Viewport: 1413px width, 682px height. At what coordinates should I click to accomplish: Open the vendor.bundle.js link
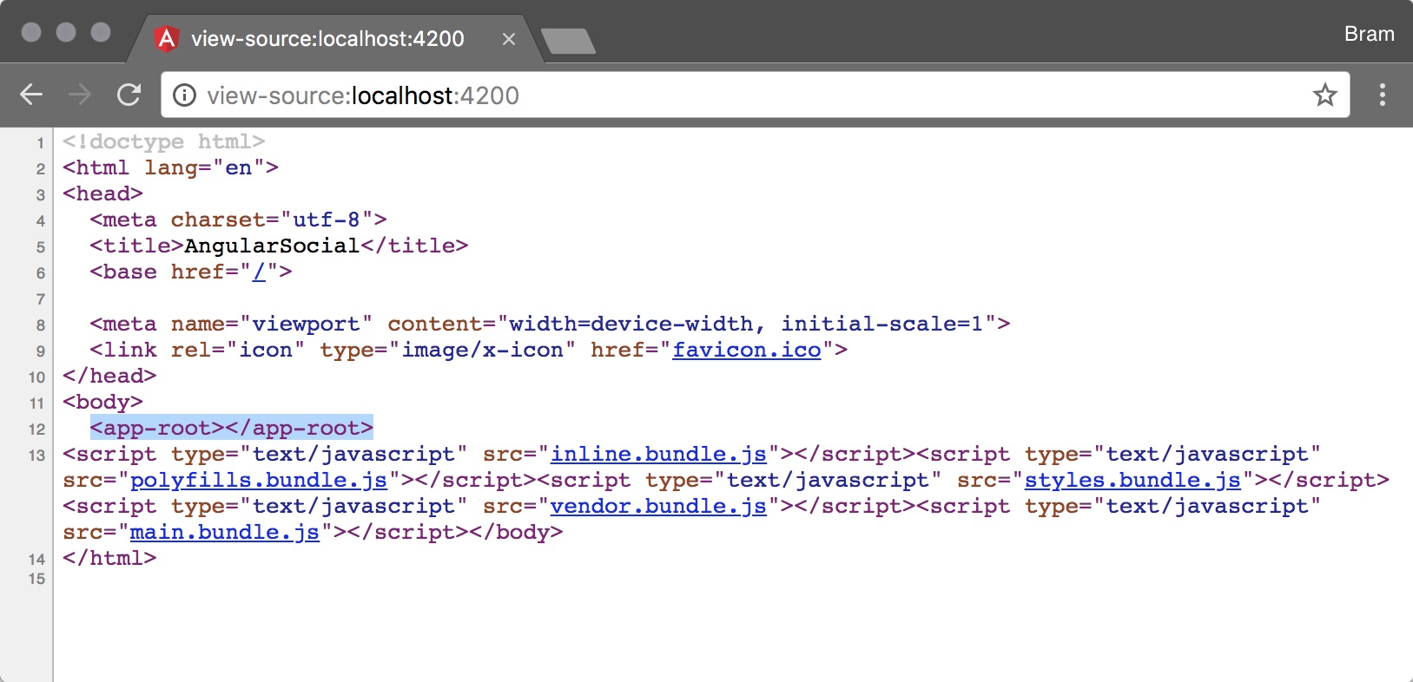click(x=659, y=506)
